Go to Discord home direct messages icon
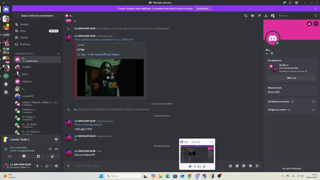 (6, 9)
